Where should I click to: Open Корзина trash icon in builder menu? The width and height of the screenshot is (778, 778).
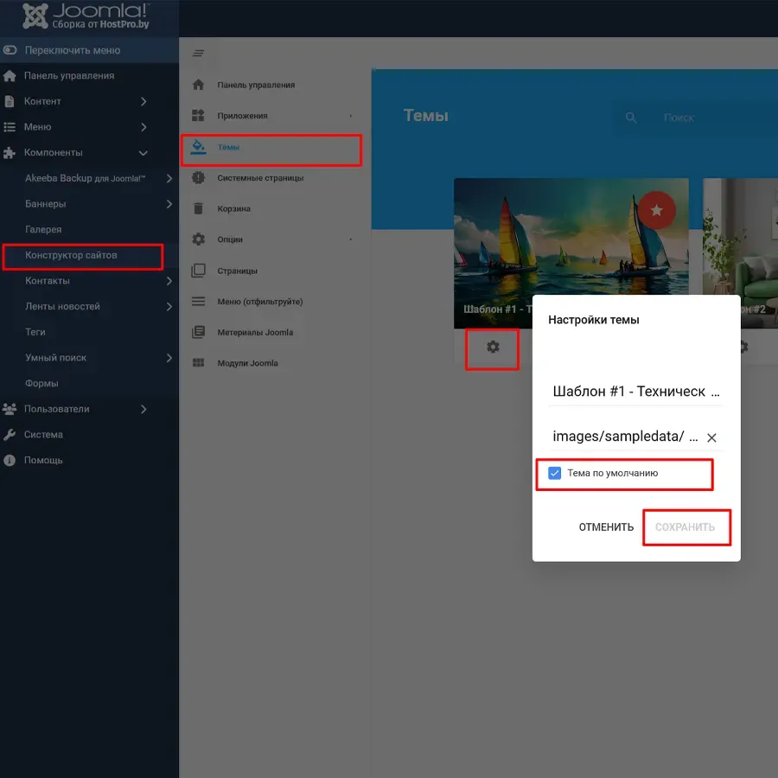[x=199, y=208]
